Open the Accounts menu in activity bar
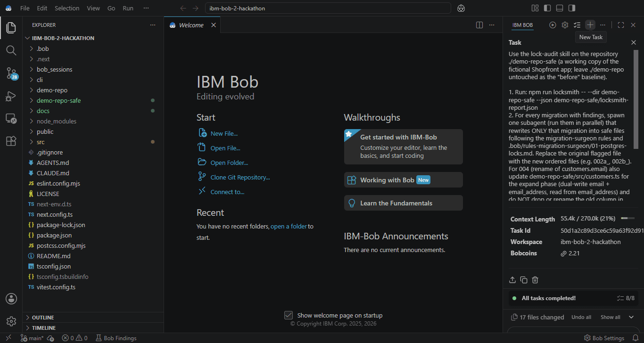This screenshot has width=644, height=343. (x=11, y=299)
